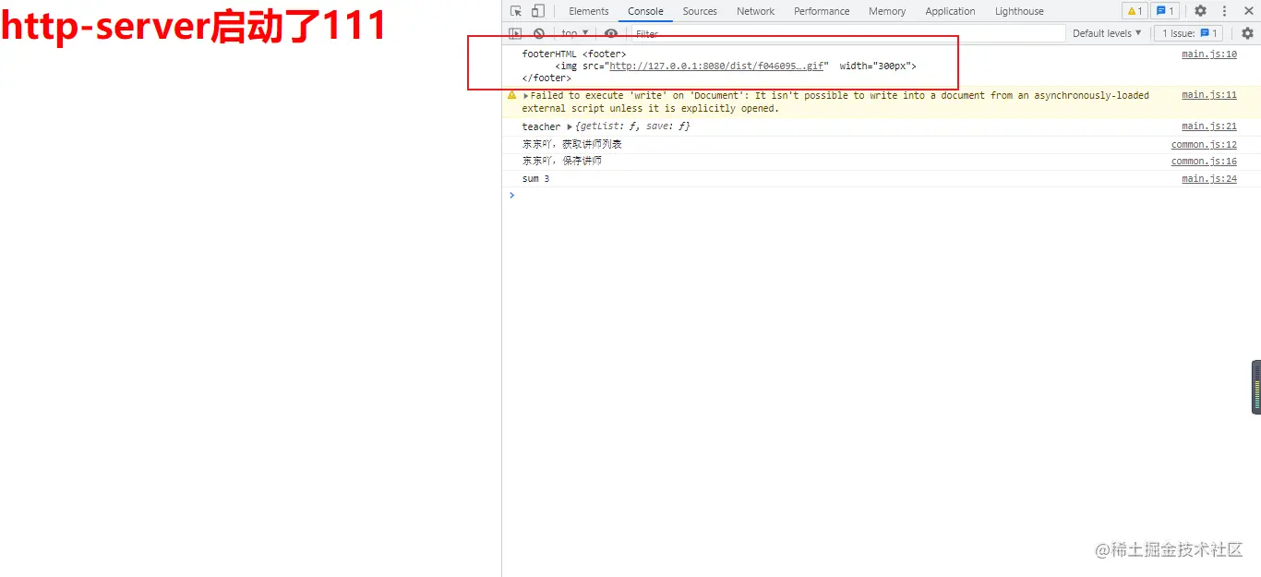Screen dimensions: 1261x577
Task: Clear the console
Action: pyautogui.click(x=539, y=33)
